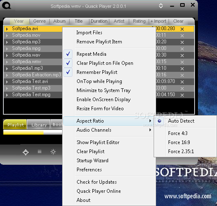Remove Softpedia Test.mp3 using its X icon

pyautogui.click(x=182, y=88)
